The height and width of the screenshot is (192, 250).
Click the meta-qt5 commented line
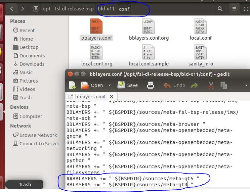133,179
